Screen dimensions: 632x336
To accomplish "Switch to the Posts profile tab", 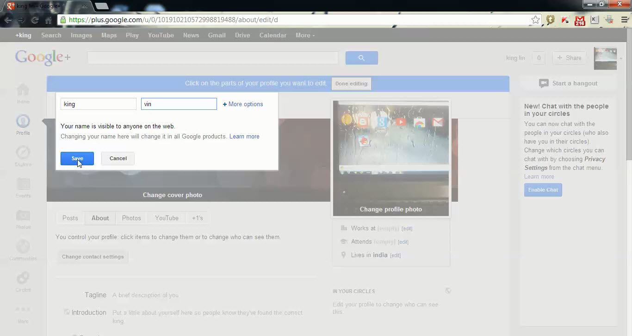I will 70,218.
